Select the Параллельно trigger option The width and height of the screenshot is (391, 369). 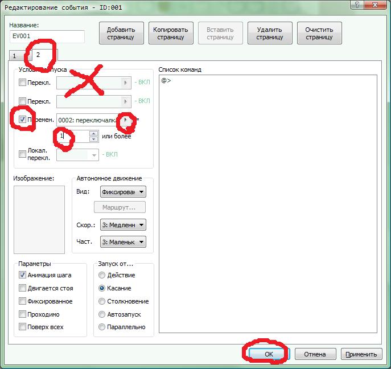[102, 327]
